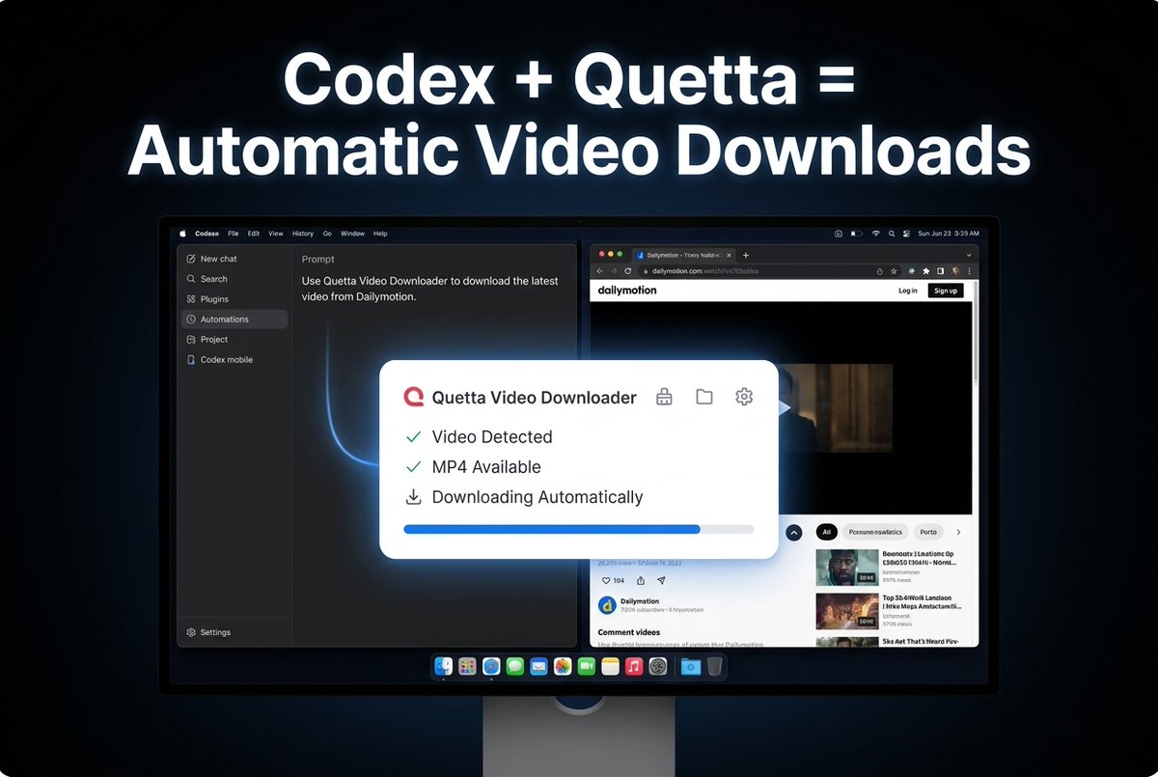1158x777 pixels.
Task: Open Codex mobile in sidebar
Action: [x=220, y=360]
